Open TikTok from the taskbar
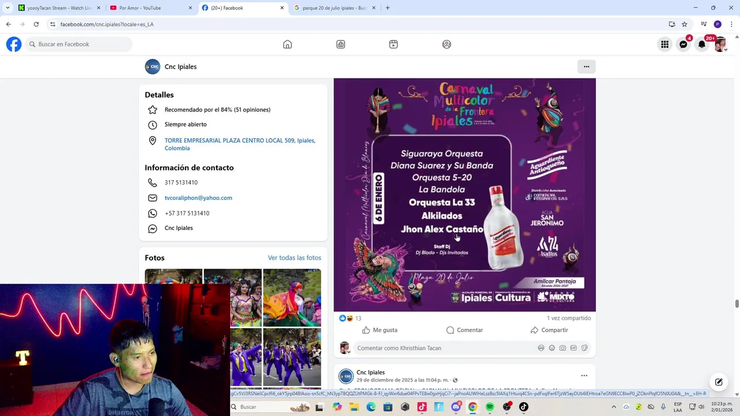The height and width of the screenshot is (416, 740). (x=524, y=407)
